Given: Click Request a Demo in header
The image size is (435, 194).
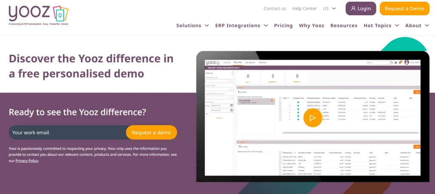Looking at the screenshot, I should [x=404, y=8].
